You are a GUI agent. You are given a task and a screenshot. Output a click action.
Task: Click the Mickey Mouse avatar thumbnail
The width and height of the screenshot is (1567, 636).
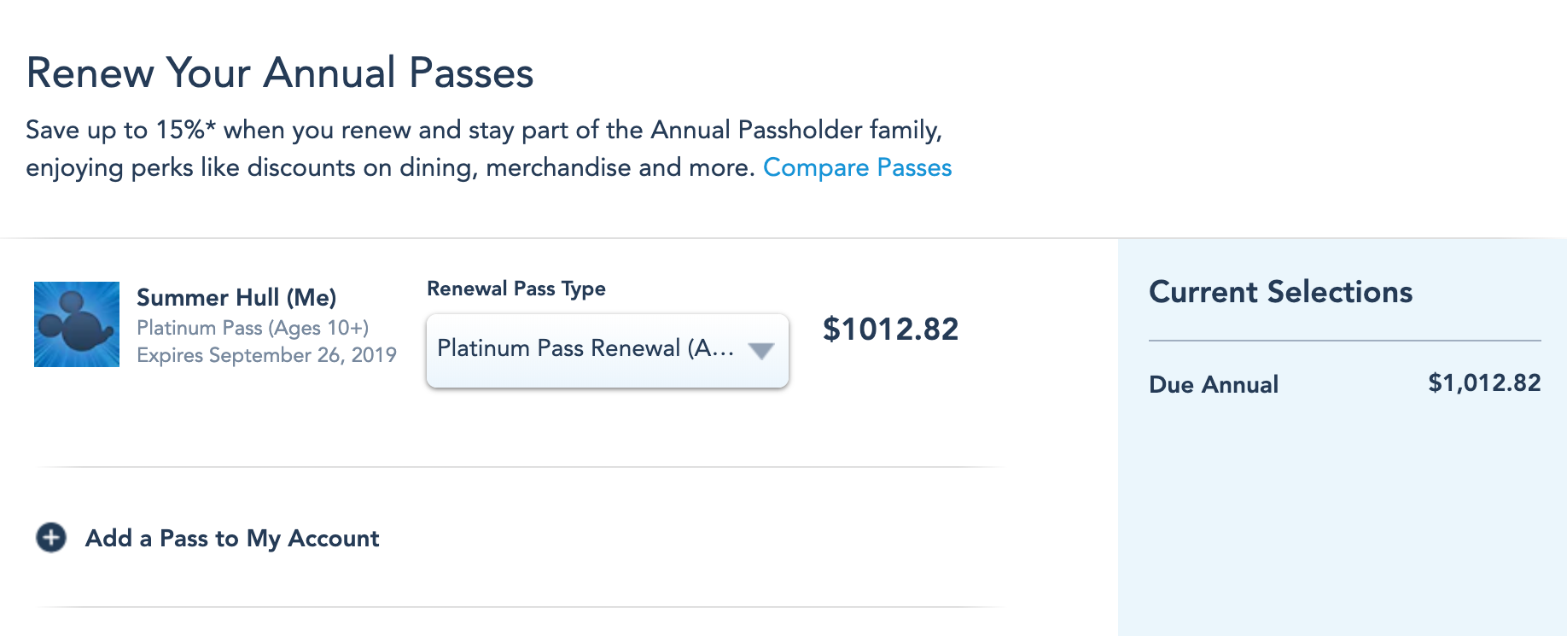coord(77,324)
